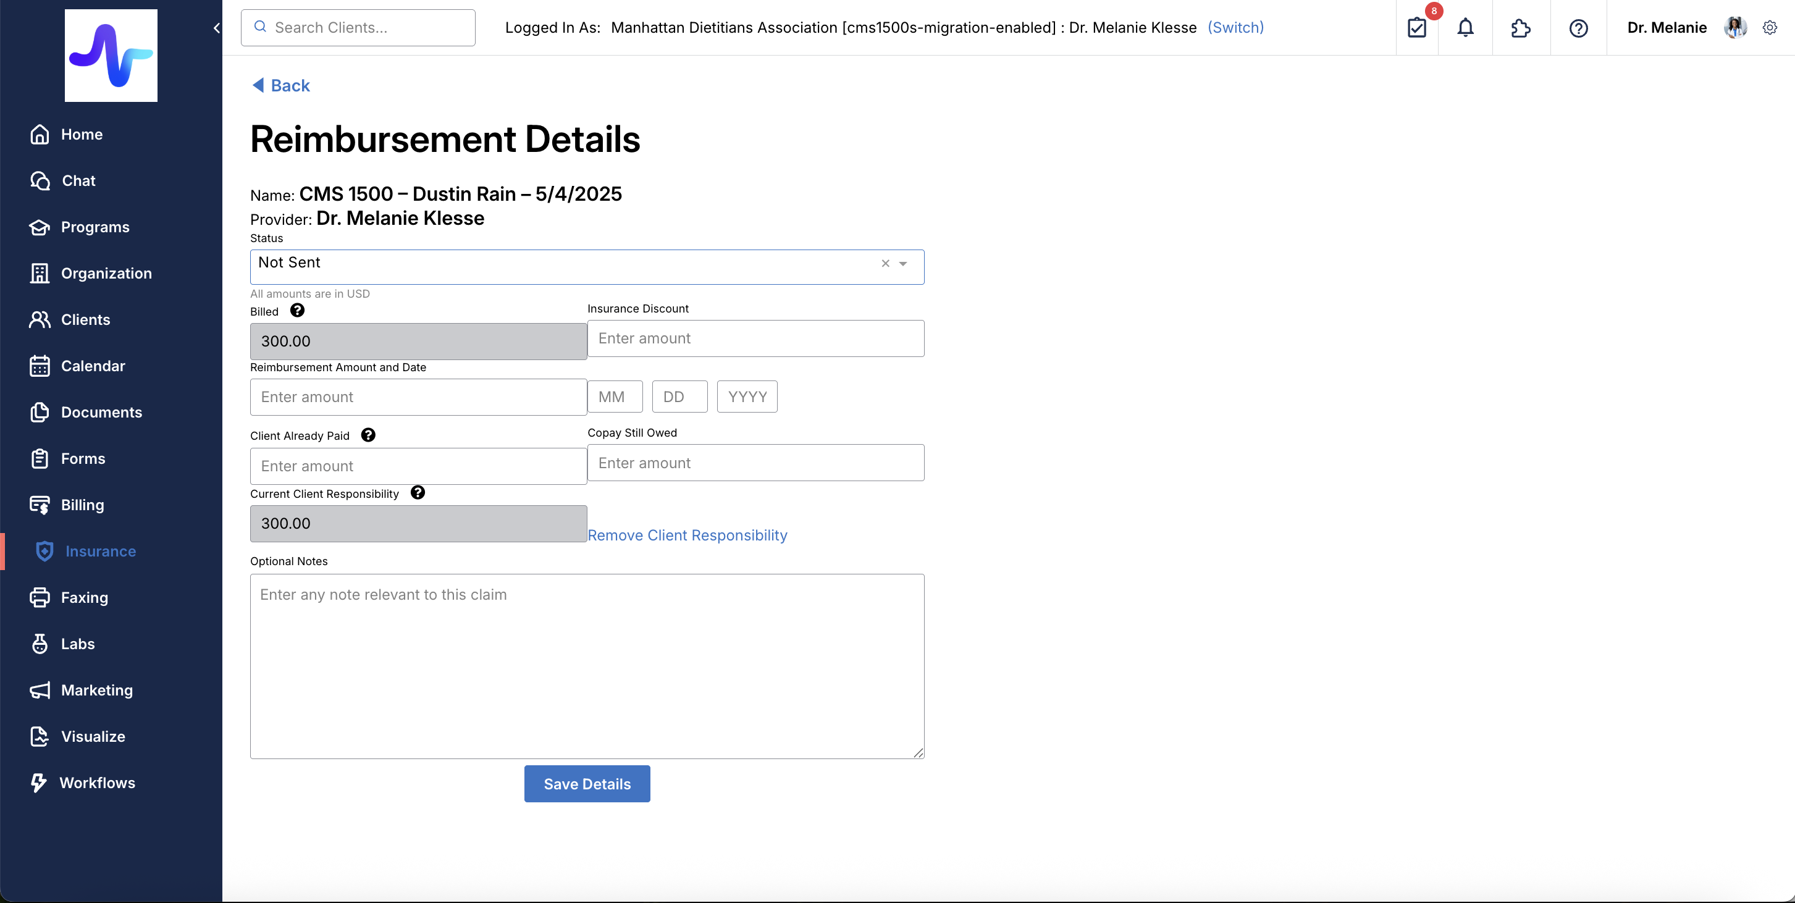Click Client Already Paid help icon
Screen dimensions: 1795x903
pos(369,435)
